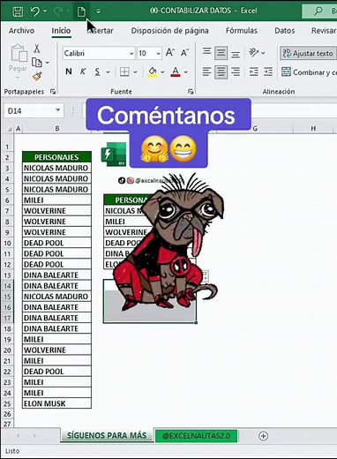This screenshot has width=337, height=459.
Task: Open the font size 10 dropdown
Action: 158,54
